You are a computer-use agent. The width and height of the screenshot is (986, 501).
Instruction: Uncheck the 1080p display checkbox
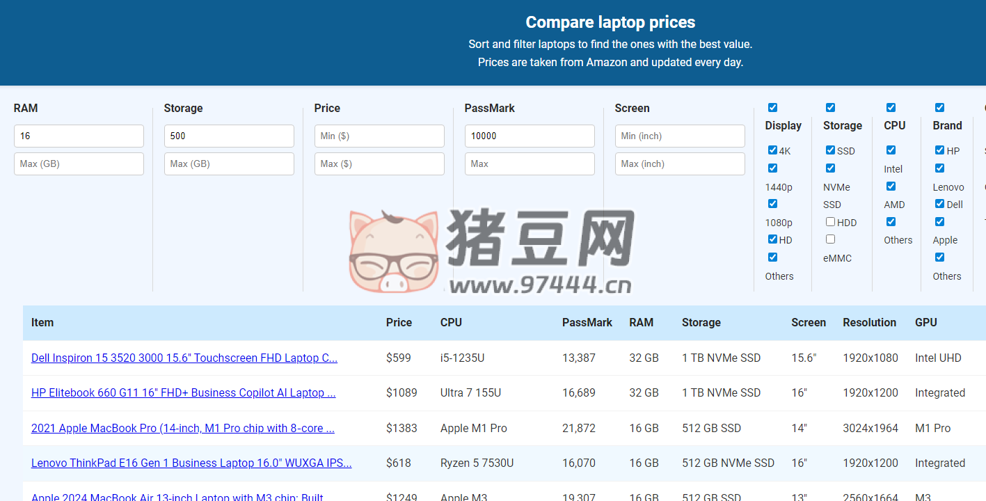(x=772, y=203)
